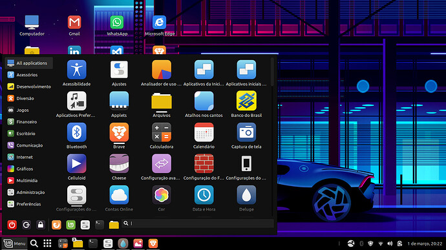Open Atalhos nos cantos

[204, 105]
